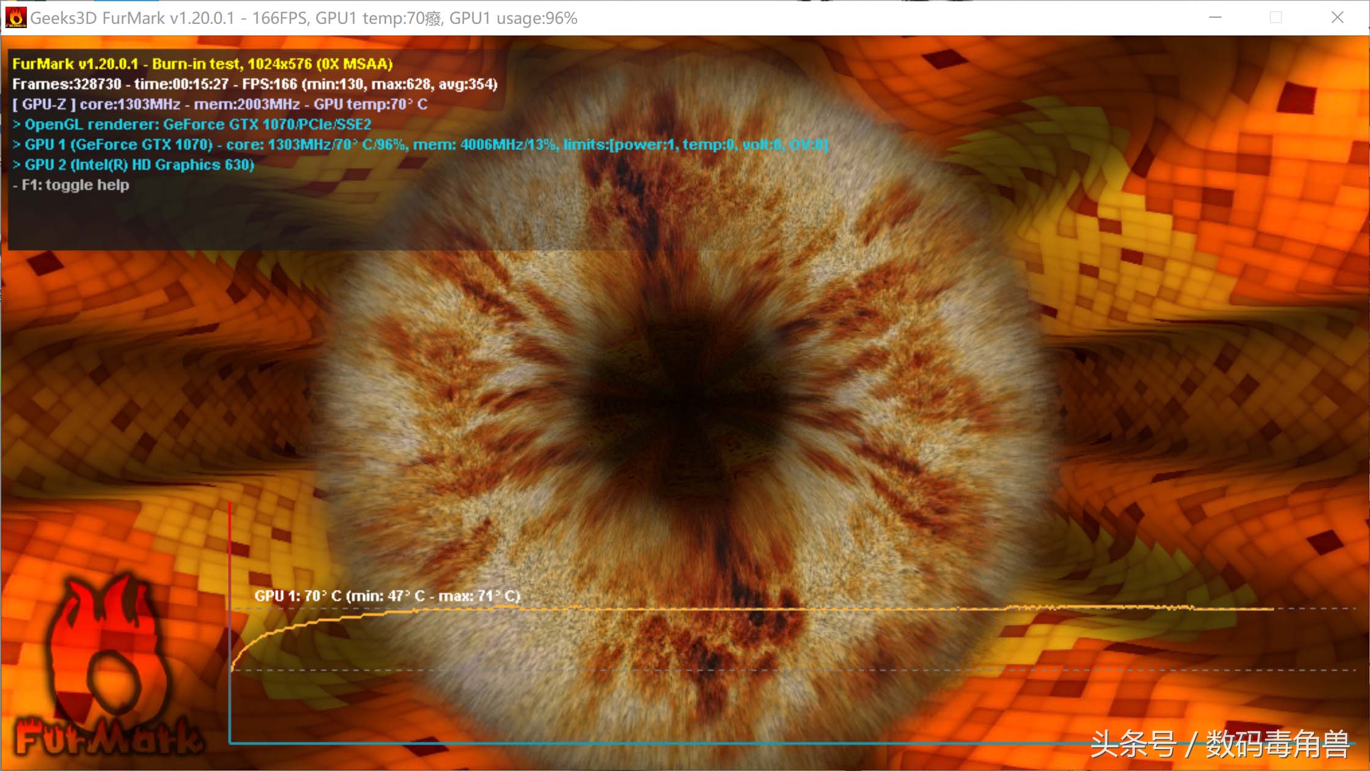The image size is (1370, 771).
Task: Click the GPU-Z core clock line
Action: tap(219, 105)
